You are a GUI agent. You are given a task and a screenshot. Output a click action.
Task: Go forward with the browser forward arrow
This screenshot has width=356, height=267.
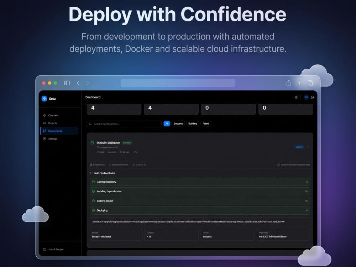[x=88, y=83]
